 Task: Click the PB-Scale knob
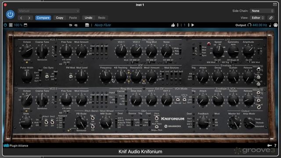click(x=81, y=123)
